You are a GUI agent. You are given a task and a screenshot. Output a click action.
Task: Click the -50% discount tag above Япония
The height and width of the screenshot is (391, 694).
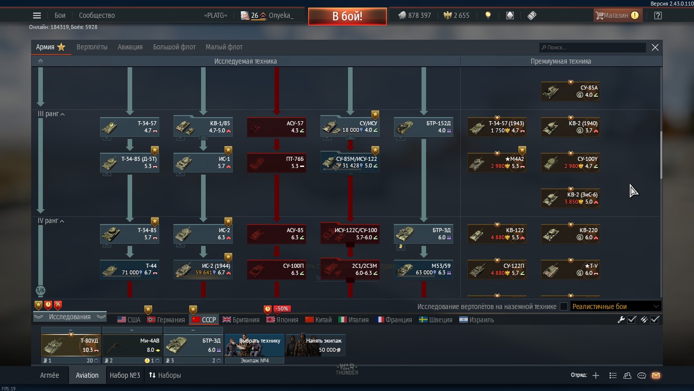(282, 309)
